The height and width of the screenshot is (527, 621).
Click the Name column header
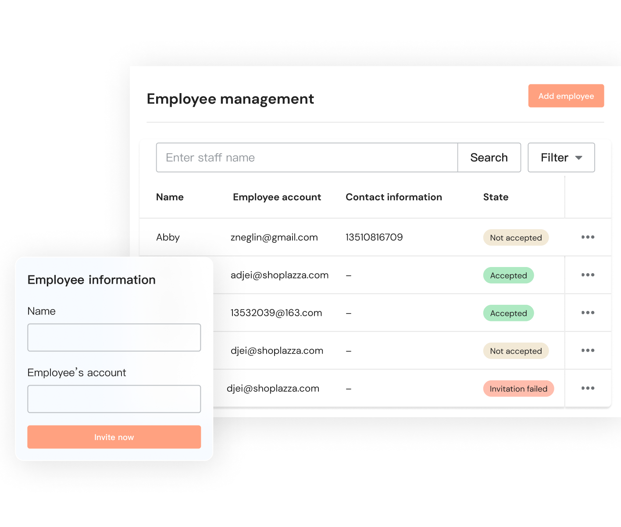click(170, 197)
